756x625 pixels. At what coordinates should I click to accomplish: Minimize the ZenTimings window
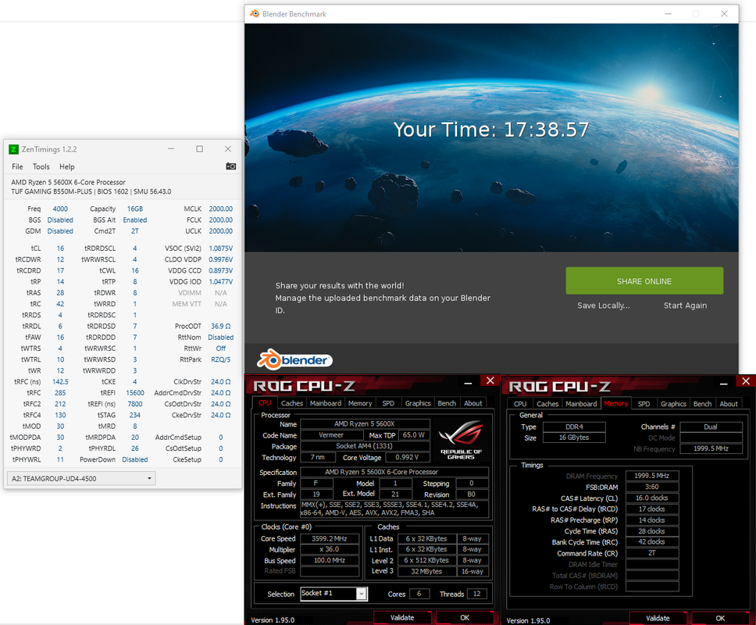pyautogui.click(x=171, y=149)
